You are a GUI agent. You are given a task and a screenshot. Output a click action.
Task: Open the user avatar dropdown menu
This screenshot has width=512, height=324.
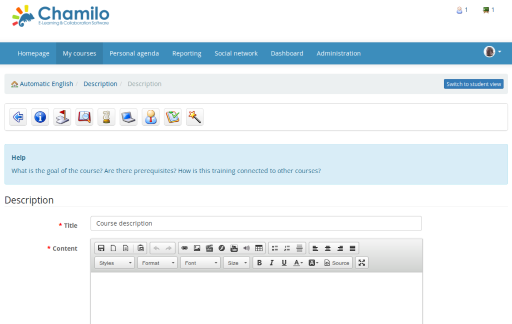pyautogui.click(x=492, y=51)
